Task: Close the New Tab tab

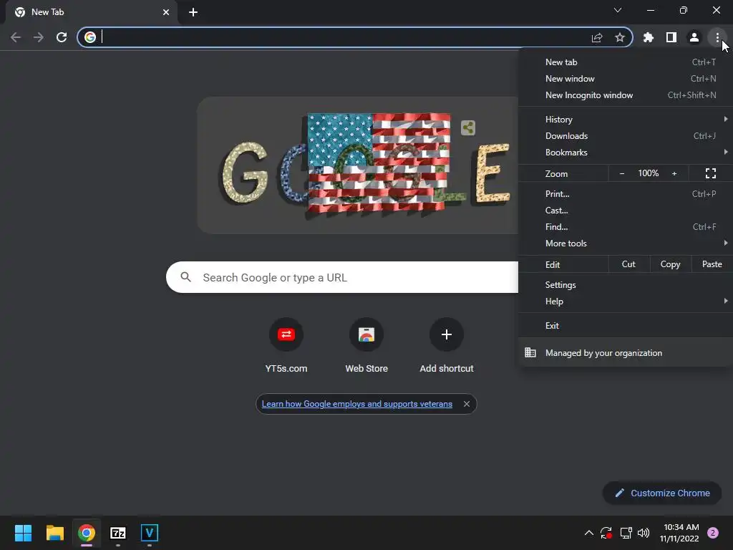Action: coord(166,12)
